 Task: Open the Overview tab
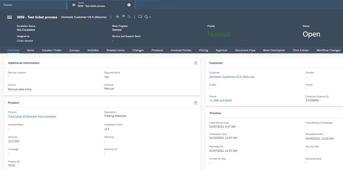pyautogui.click(x=13, y=50)
